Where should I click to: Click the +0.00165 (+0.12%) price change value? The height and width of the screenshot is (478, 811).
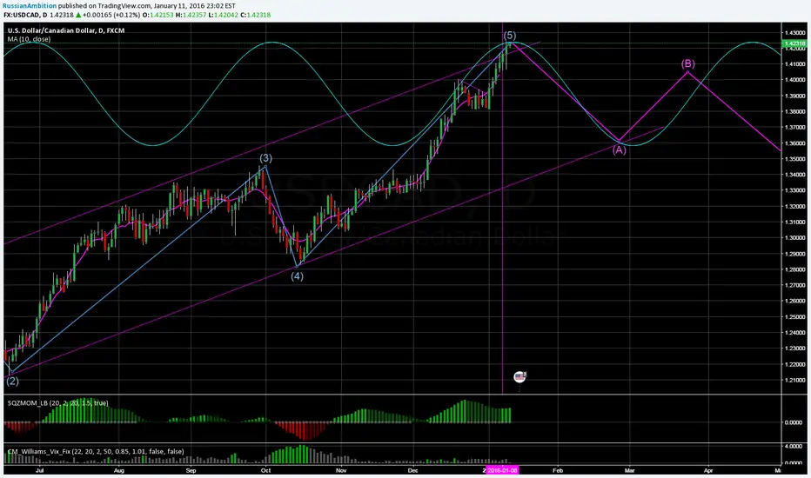click(x=111, y=15)
